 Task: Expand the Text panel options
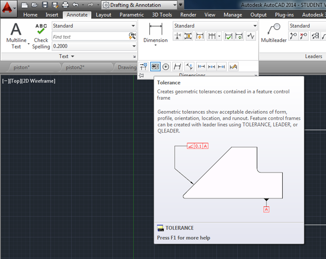pos(67,56)
